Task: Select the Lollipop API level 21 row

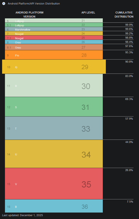Action: 54,20
